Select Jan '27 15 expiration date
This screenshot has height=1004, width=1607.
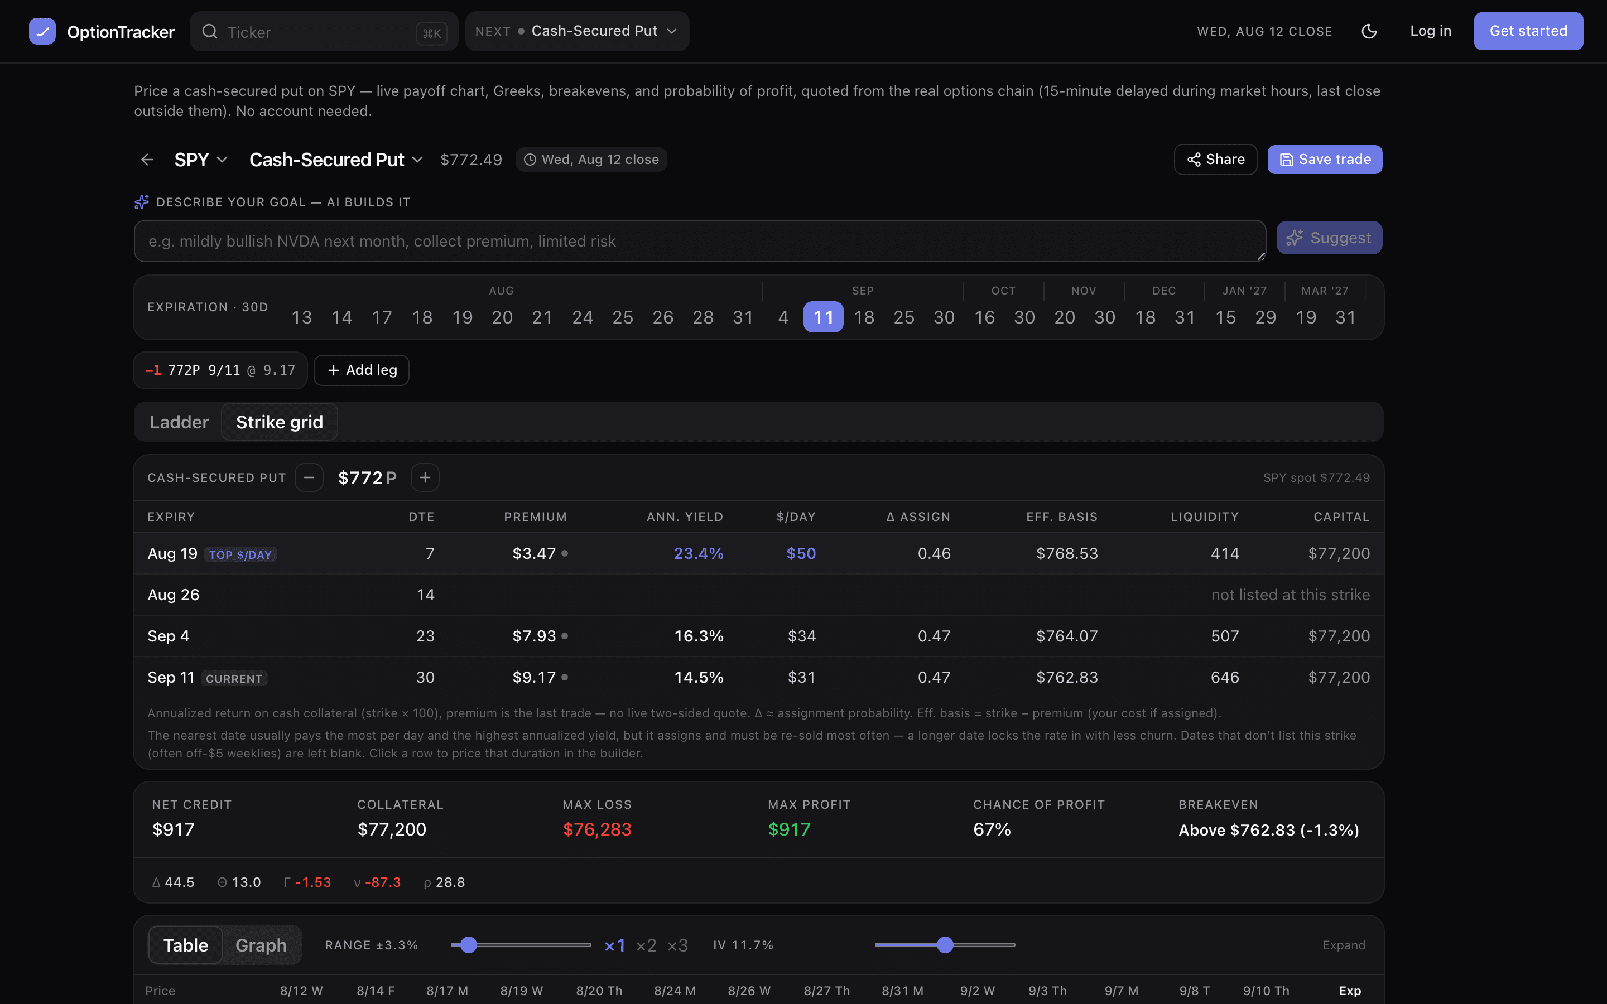click(1225, 317)
